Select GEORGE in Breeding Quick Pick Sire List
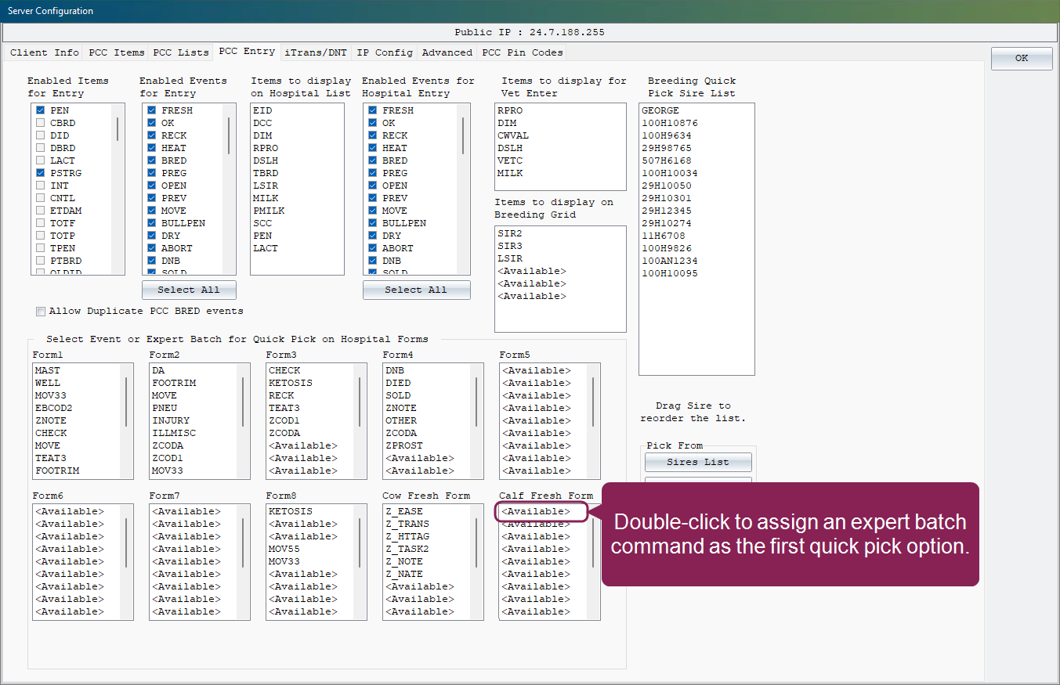The image size is (1060, 685). [x=660, y=110]
